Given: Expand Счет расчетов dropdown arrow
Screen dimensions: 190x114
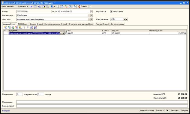Looking at the screenshot, I should tap(124, 19).
